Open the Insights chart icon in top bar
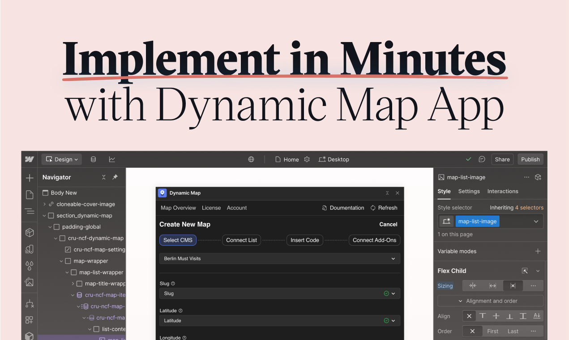The width and height of the screenshot is (569, 340). coord(112,159)
